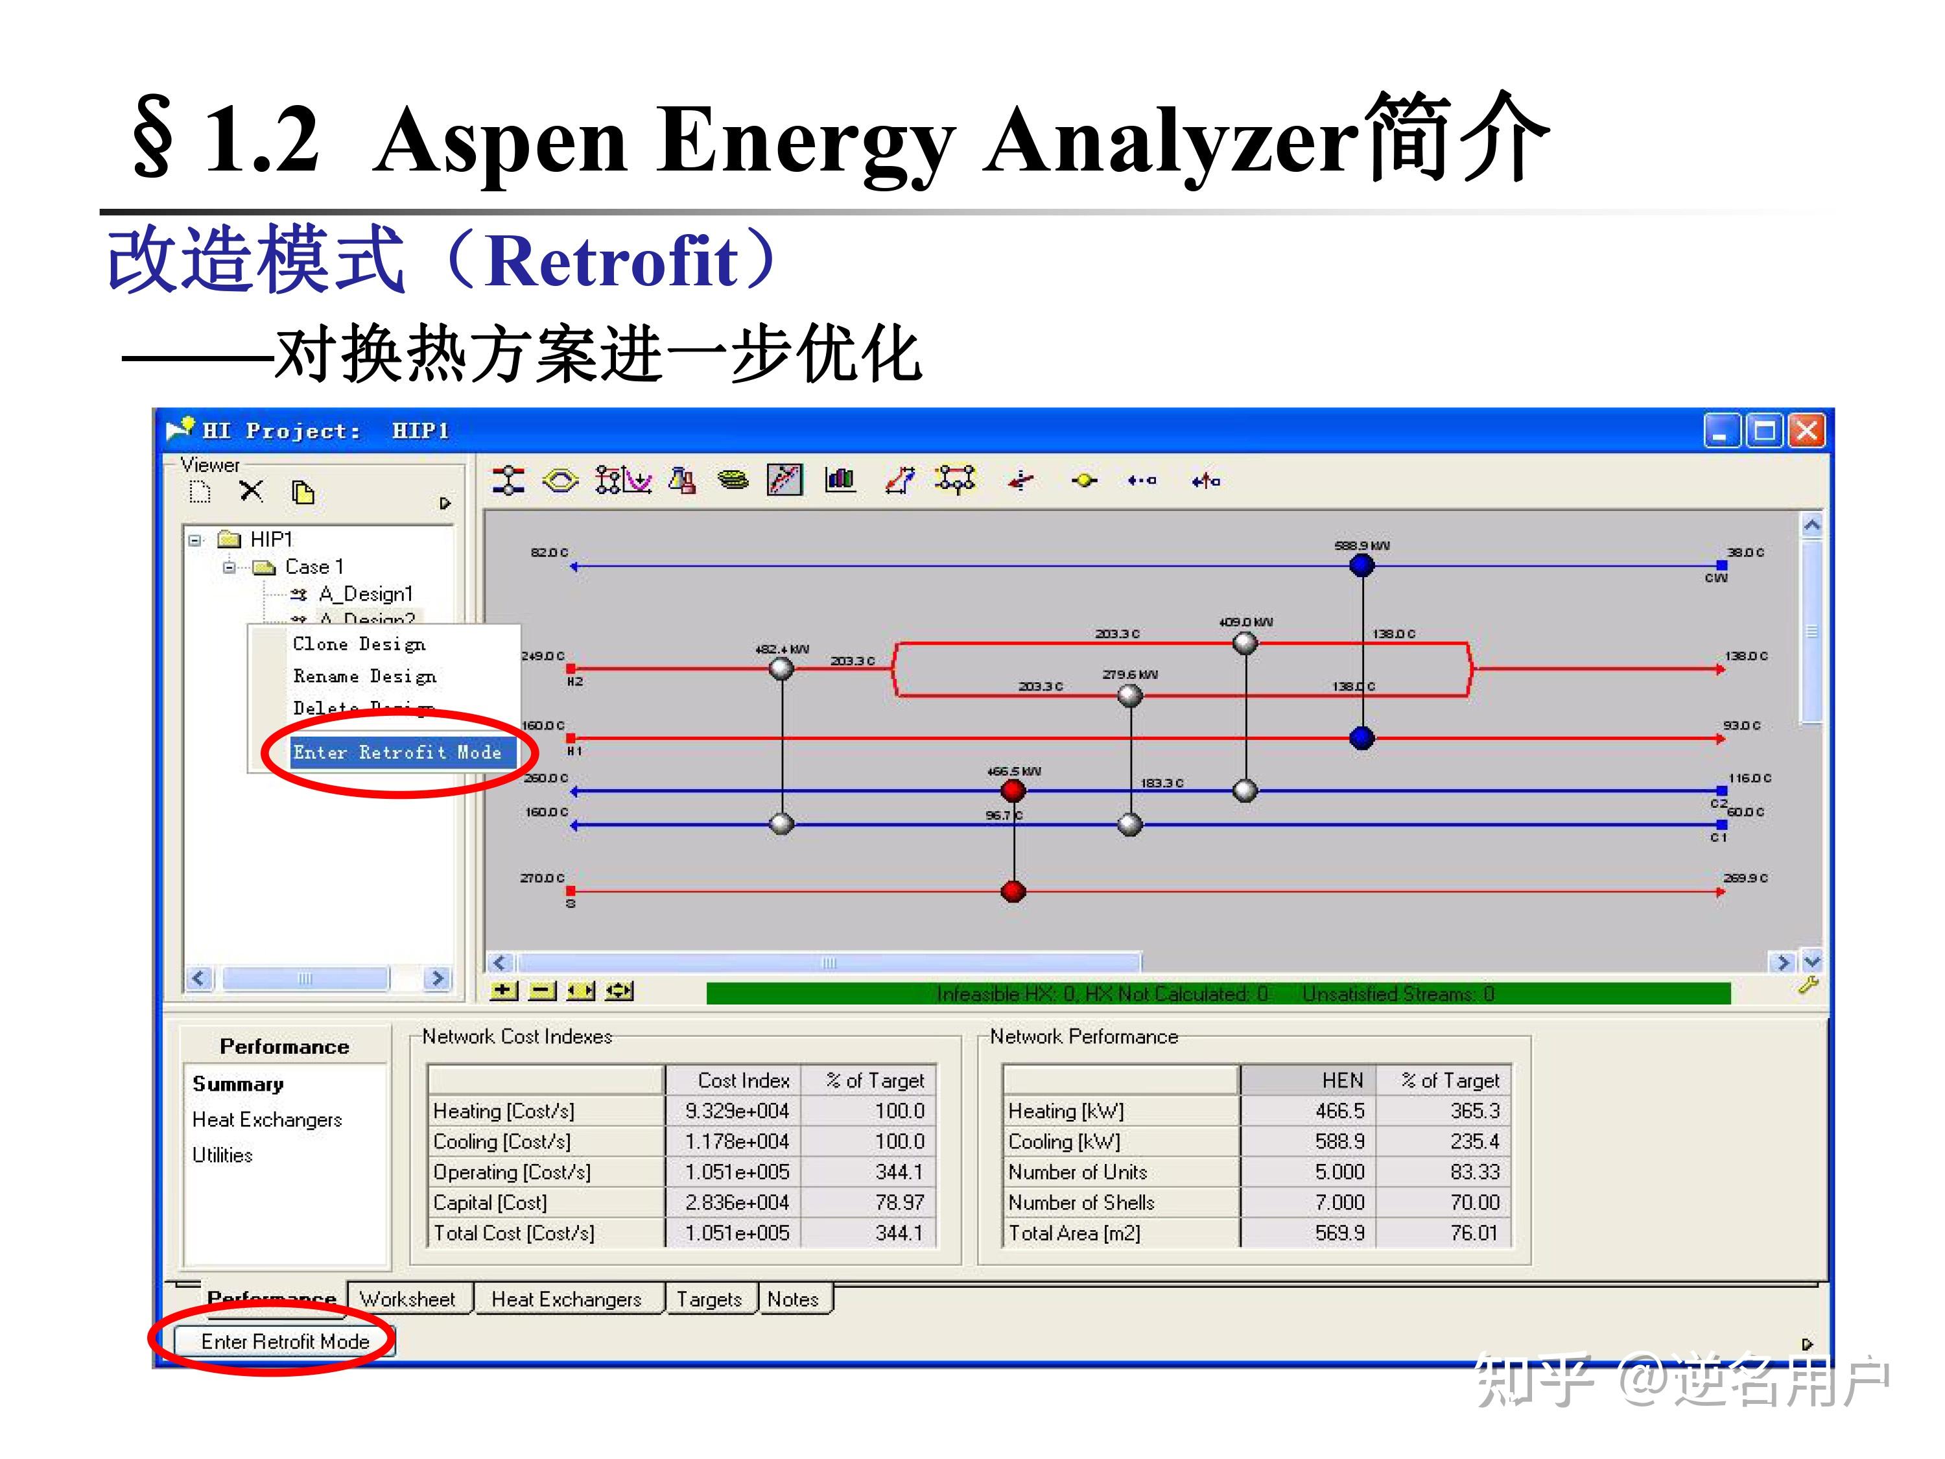The height and width of the screenshot is (1459, 1945).
Task: Click the diagram scroll left arrow
Action: click(501, 963)
